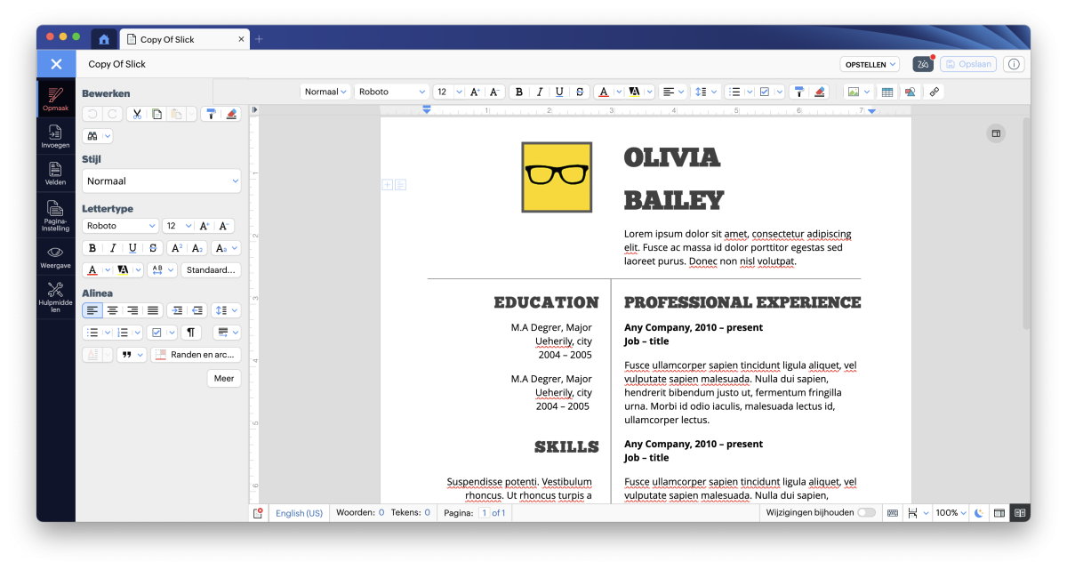Click the page number field in status bar
Screen dimensions: 1067x570
click(x=485, y=513)
